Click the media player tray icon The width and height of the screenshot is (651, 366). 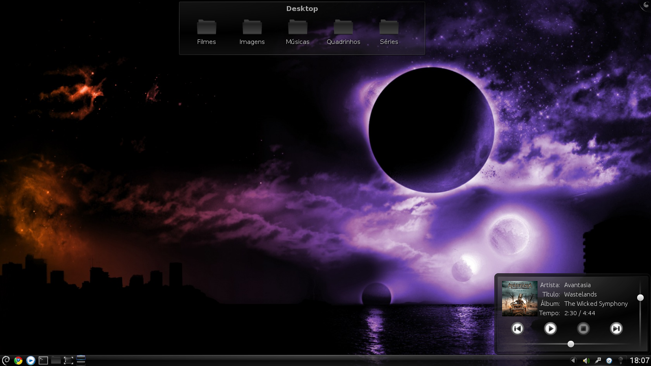(609, 360)
